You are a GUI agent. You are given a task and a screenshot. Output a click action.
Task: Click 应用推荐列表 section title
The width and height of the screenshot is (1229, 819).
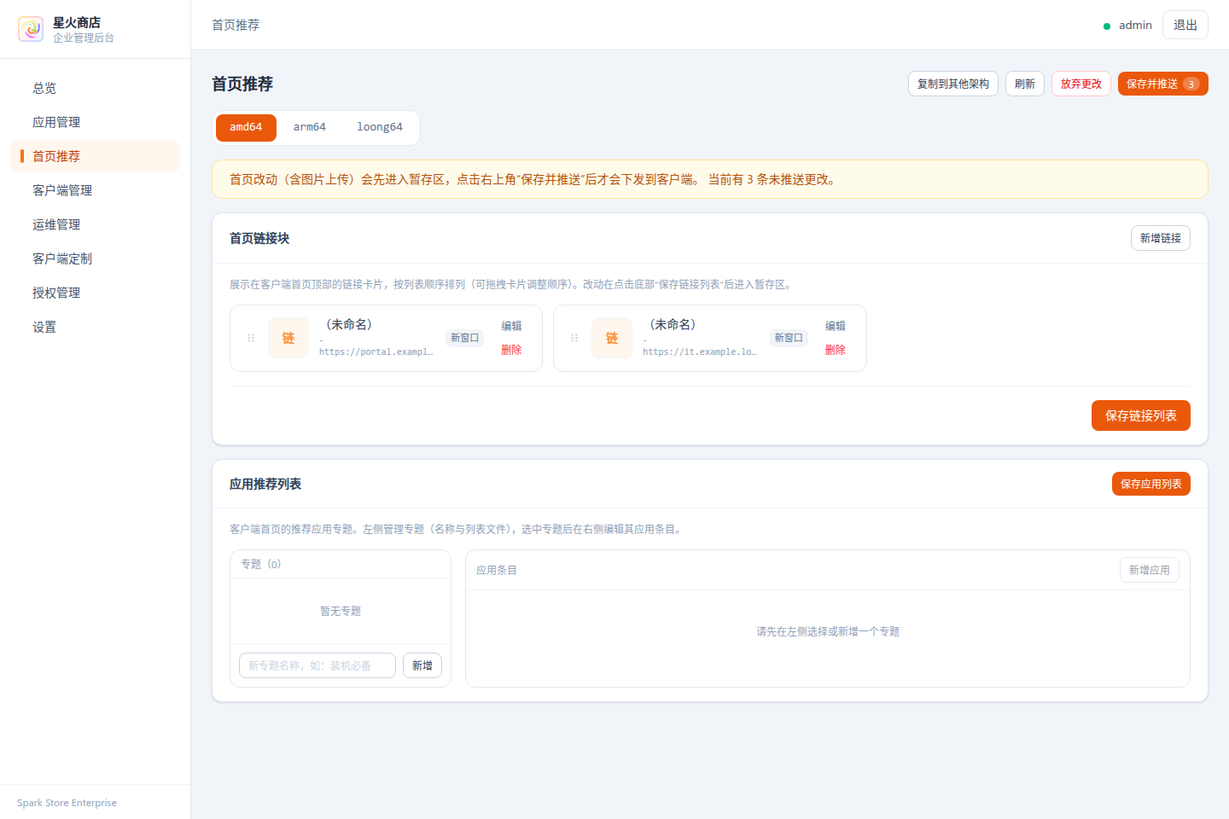pos(265,484)
